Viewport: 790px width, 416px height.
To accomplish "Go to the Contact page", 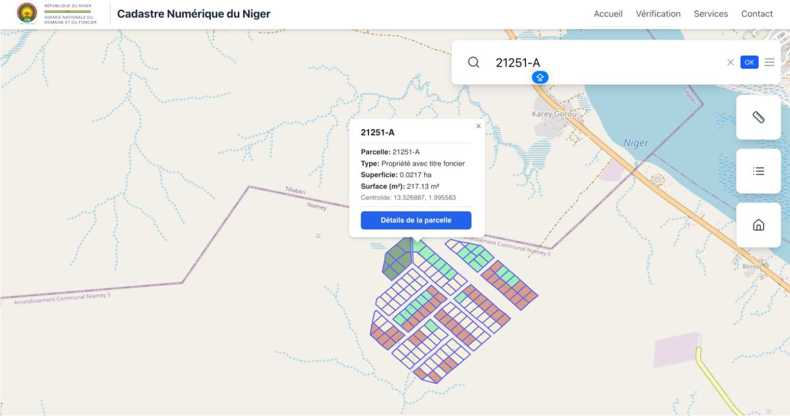I will [x=757, y=13].
